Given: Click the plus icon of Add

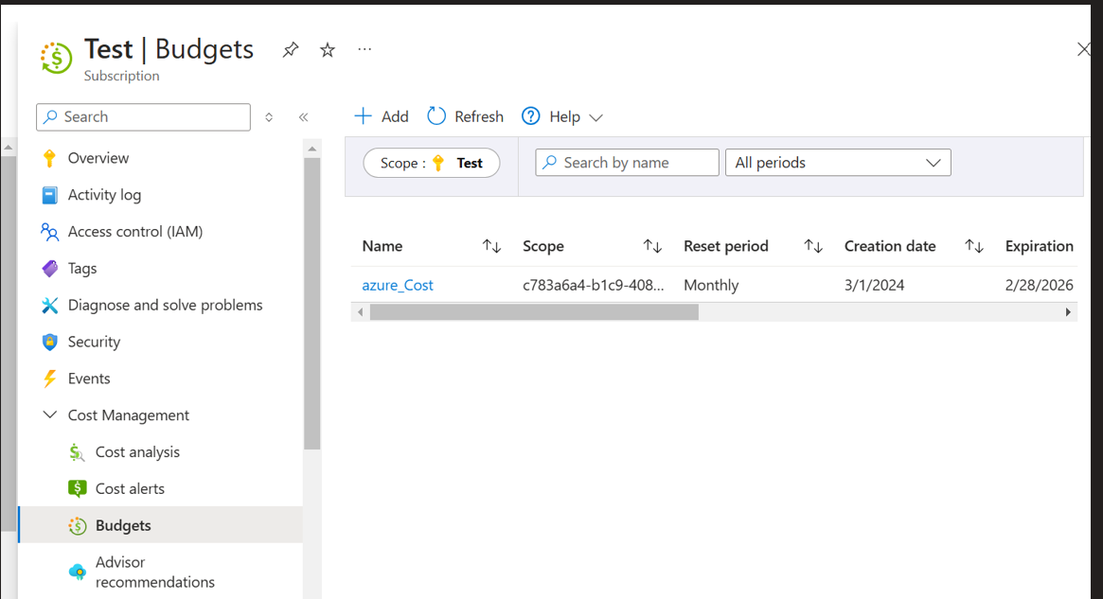Looking at the screenshot, I should [363, 116].
